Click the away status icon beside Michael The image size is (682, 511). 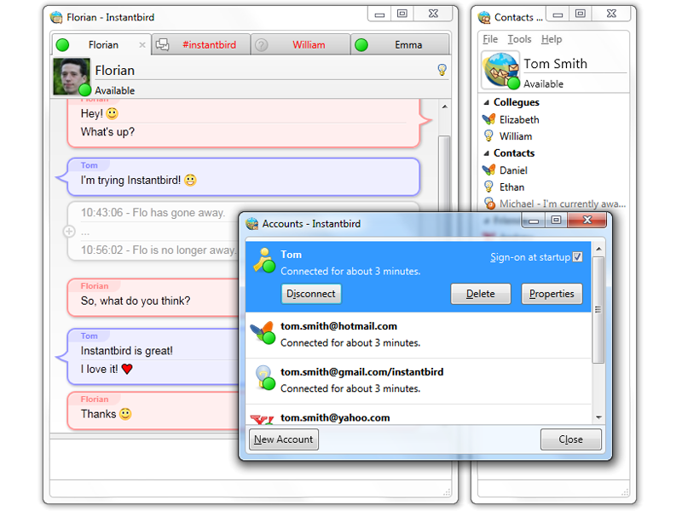(489, 204)
